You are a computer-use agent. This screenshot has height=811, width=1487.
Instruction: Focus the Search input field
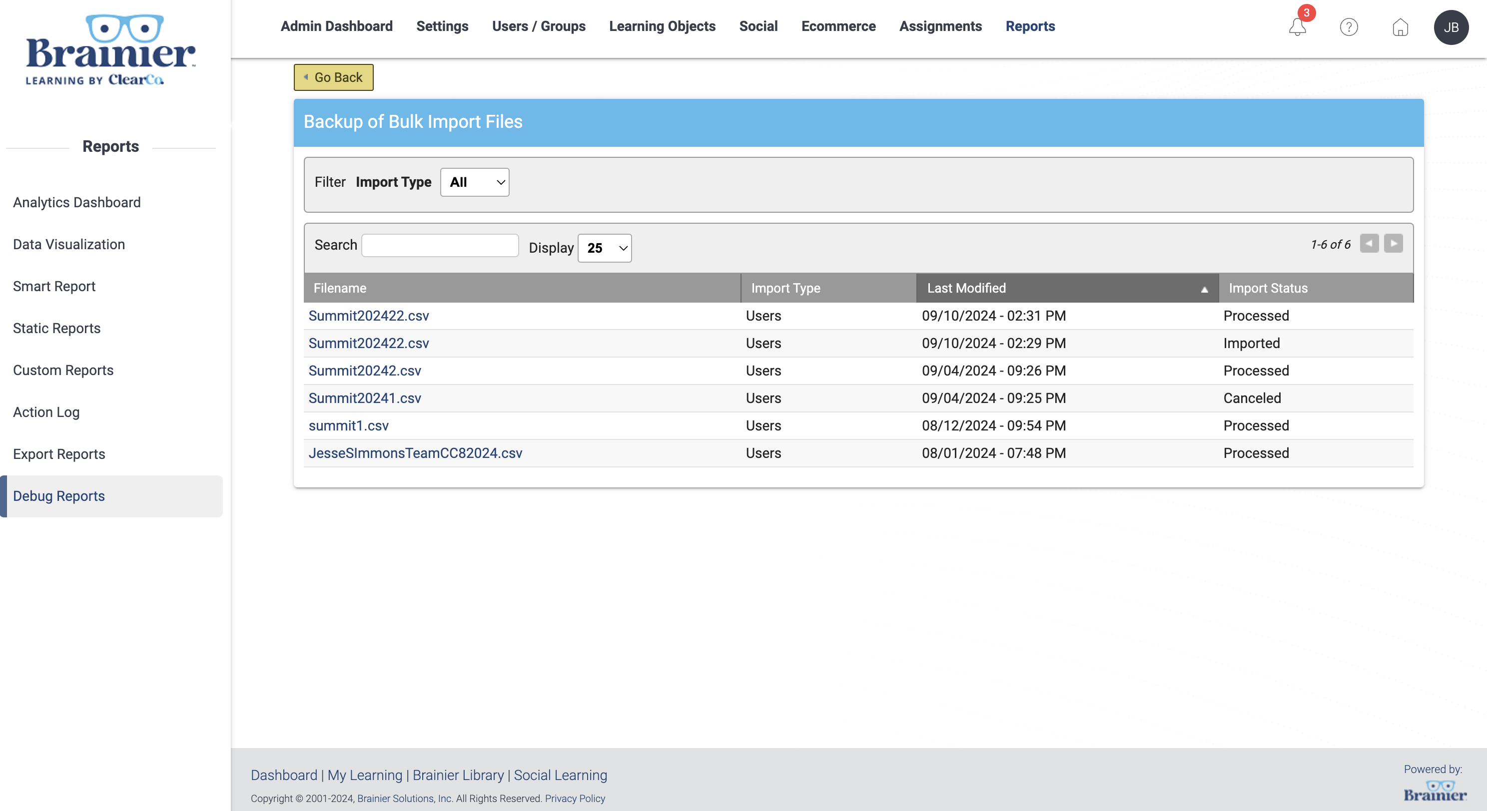440,245
